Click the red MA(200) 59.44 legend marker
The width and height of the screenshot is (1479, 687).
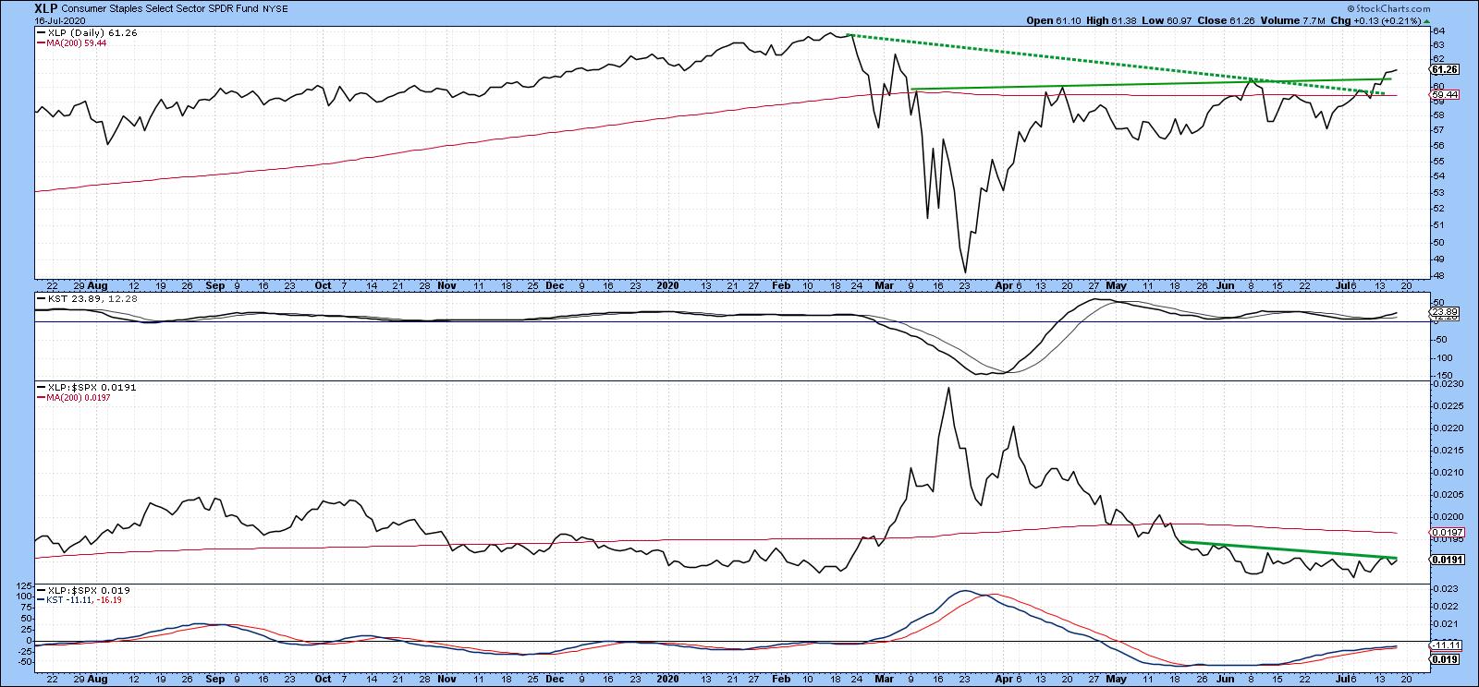[x=39, y=42]
